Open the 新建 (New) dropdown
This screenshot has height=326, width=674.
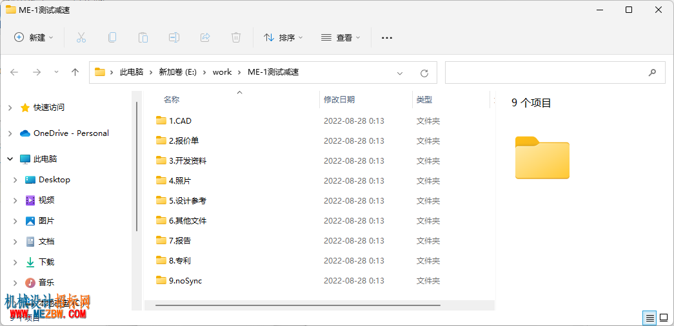[34, 38]
